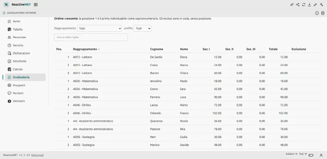Viewport: 327px width, 159px height.
Task: Click the download icon in top toolbar
Action: coord(309,5)
